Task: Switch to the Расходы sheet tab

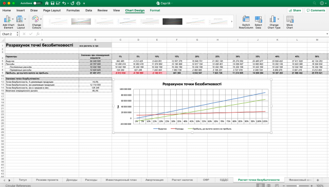Action: 91,180
